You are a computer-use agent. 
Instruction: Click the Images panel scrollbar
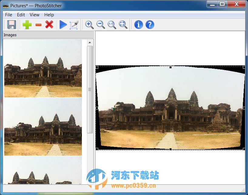[90, 89]
